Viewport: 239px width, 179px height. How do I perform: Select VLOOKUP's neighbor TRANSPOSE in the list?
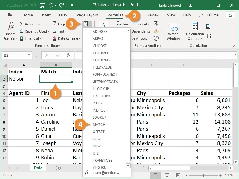[x=102, y=160]
